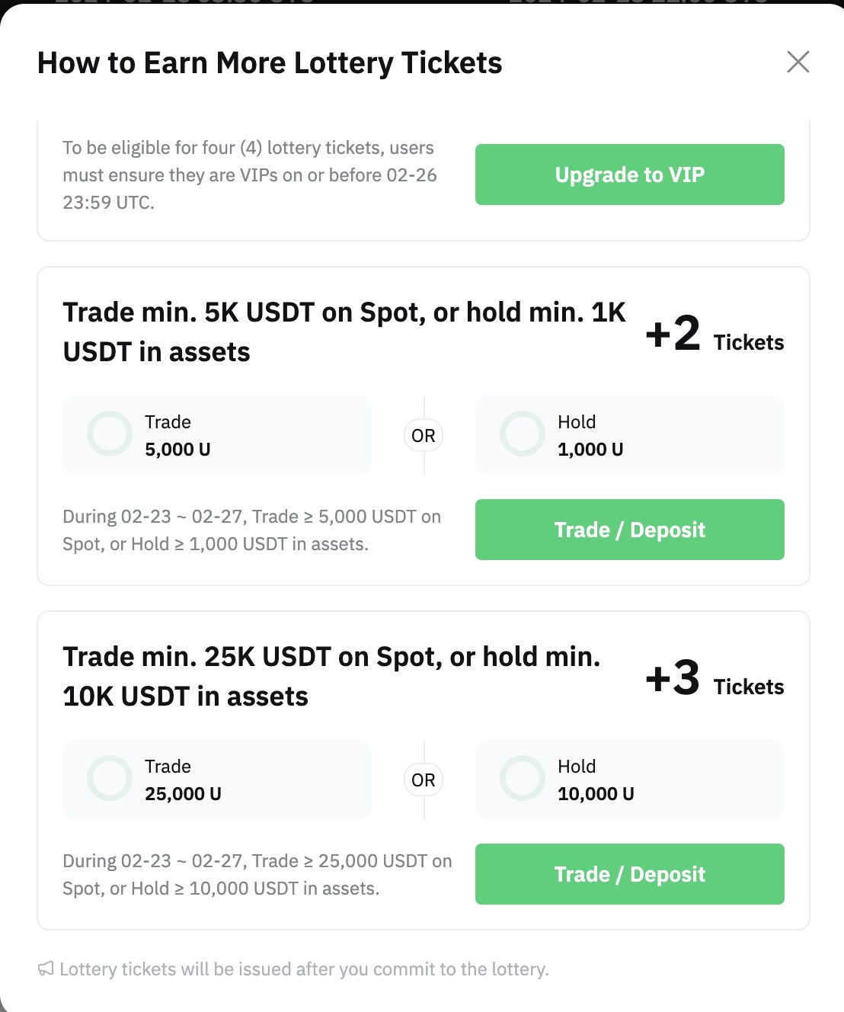Open Trade / Deposit for 25K USDT task
This screenshot has height=1012, width=844.
point(630,874)
